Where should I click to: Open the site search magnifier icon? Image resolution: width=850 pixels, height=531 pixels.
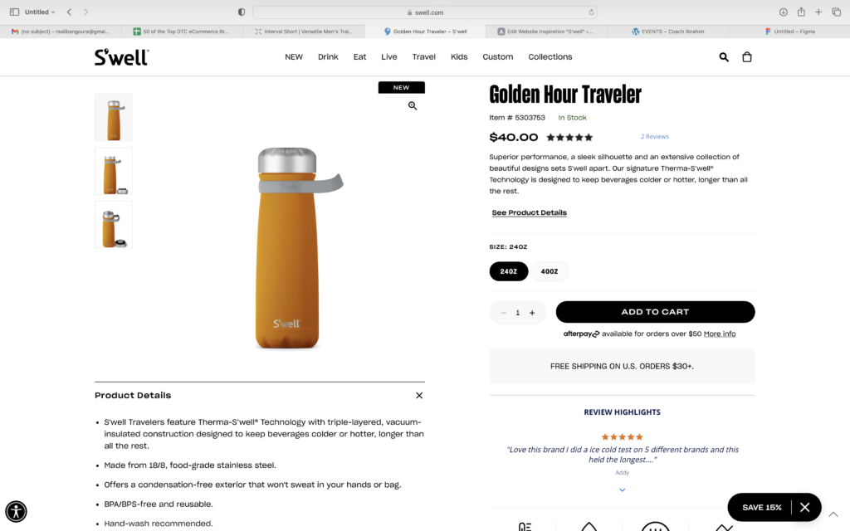724,57
